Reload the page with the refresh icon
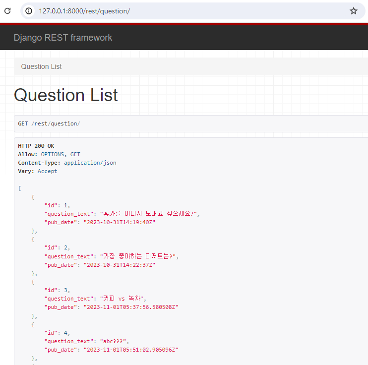Image resolution: width=368 pixels, height=365 pixels. point(7,11)
